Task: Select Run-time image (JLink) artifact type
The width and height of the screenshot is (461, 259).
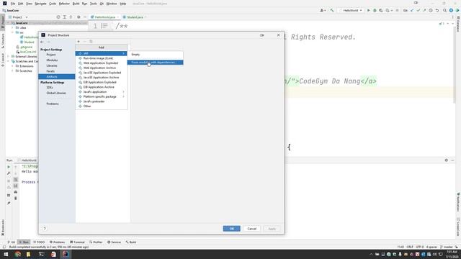Action: (101, 58)
